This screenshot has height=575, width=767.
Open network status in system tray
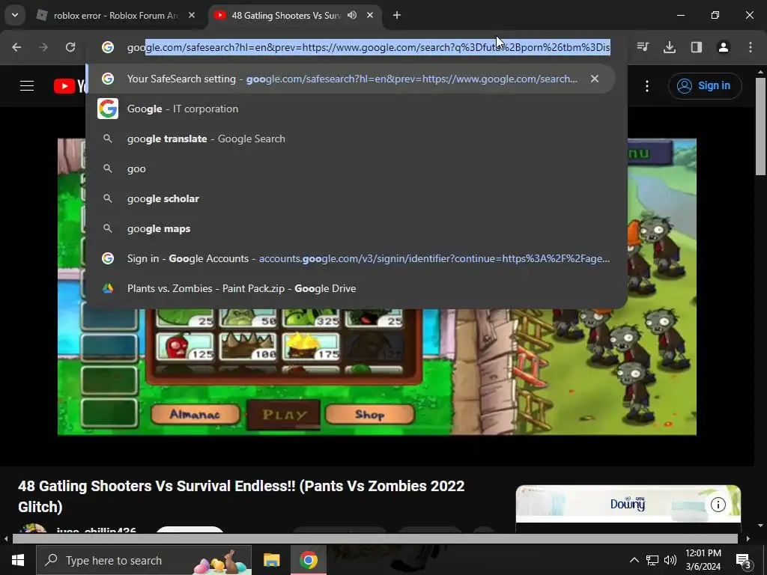652,560
